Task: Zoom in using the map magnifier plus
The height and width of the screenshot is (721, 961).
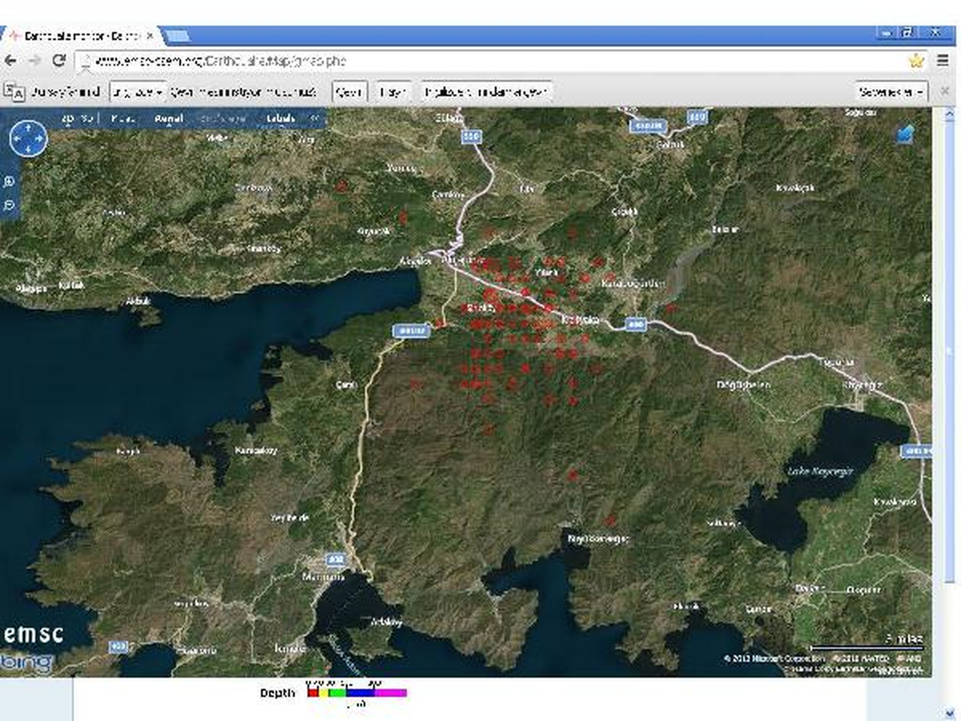Action: pos(9,183)
